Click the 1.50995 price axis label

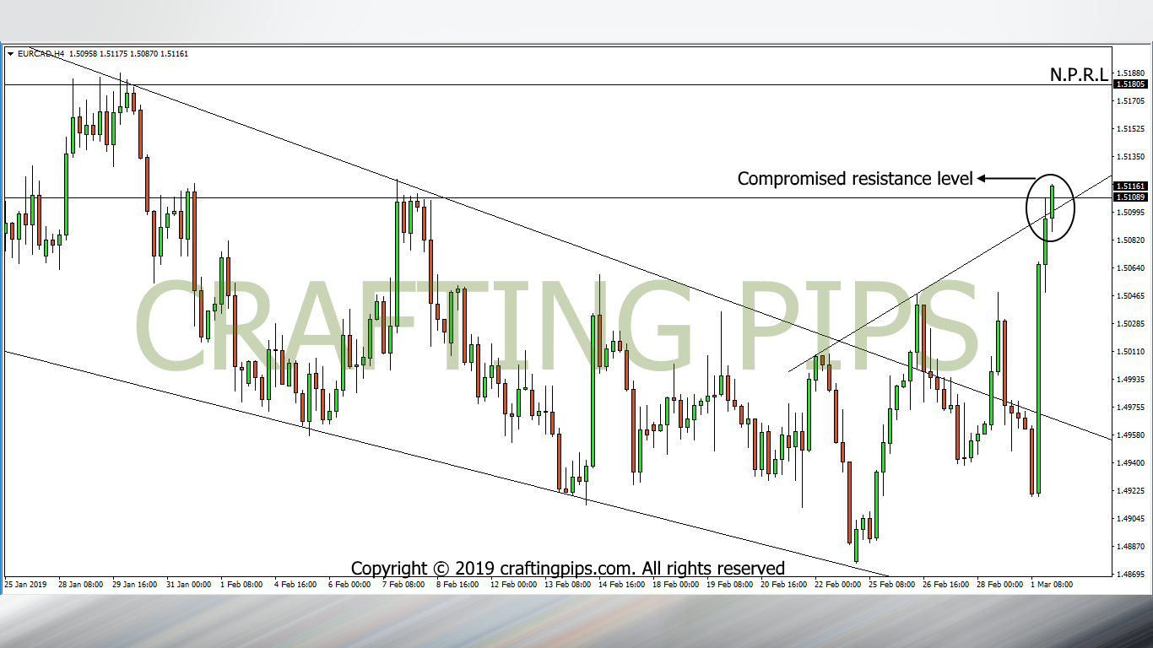(x=1130, y=212)
